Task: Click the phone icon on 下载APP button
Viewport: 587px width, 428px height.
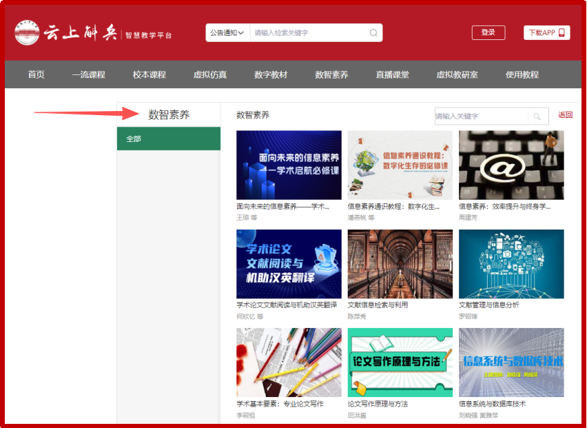Action: (562, 32)
